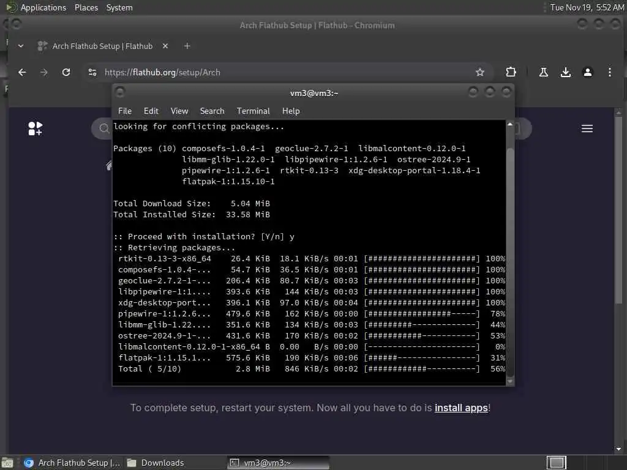The height and width of the screenshot is (470, 627).
Task: Open the Places menu
Action: tap(86, 7)
